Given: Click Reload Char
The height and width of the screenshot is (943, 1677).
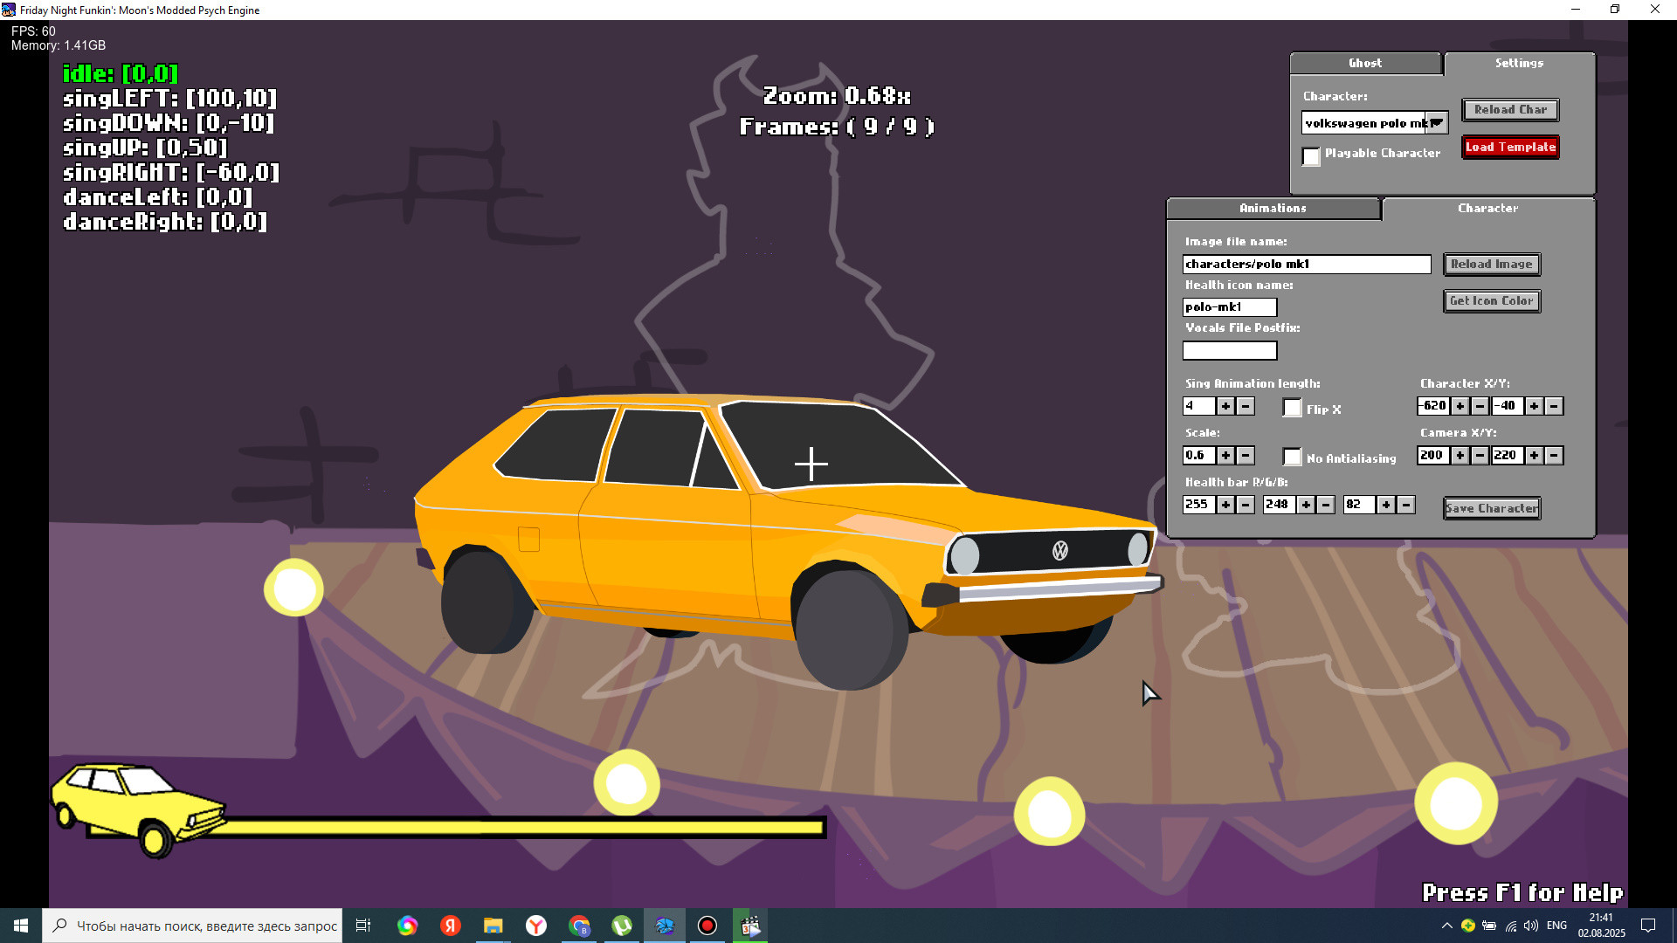Looking at the screenshot, I should point(1509,110).
